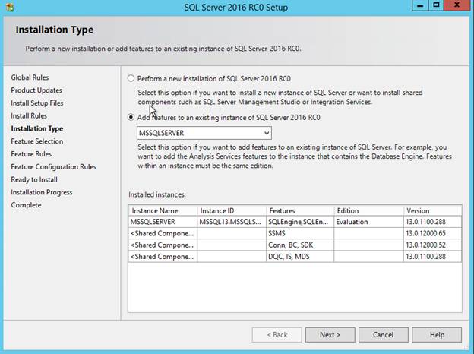474x354 pixels.
Task: Select Shared Components row with Conn, BC, SDK
Action: [295, 245]
